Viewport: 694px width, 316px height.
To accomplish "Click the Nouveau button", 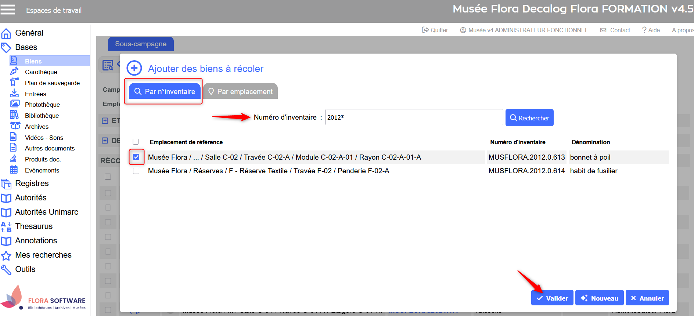I will [x=600, y=298].
